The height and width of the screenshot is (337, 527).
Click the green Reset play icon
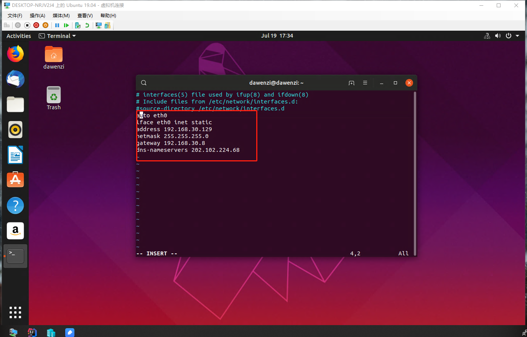66,25
